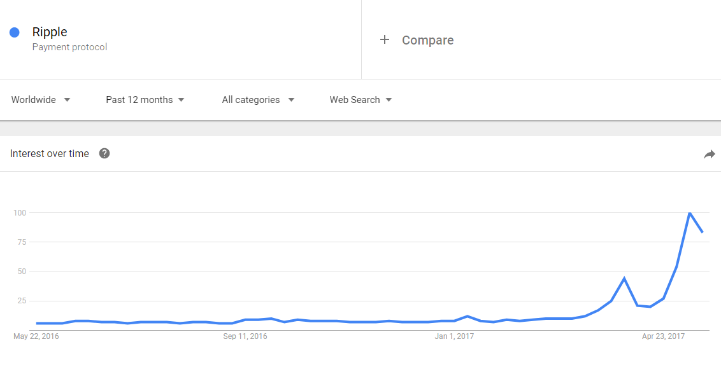The height and width of the screenshot is (372, 721).
Task: Select the Ripple search term
Action: [x=50, y=32]
